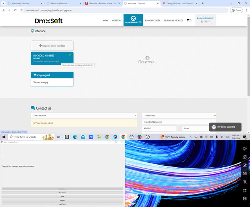This screenshot has height=207, width=250.
Task: Close the Generate a Random Name tab
Action: [119, 4]
